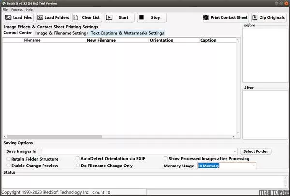Open the Process menu
The height and width of the screenshot is (196, 290).
coord(17,10)
